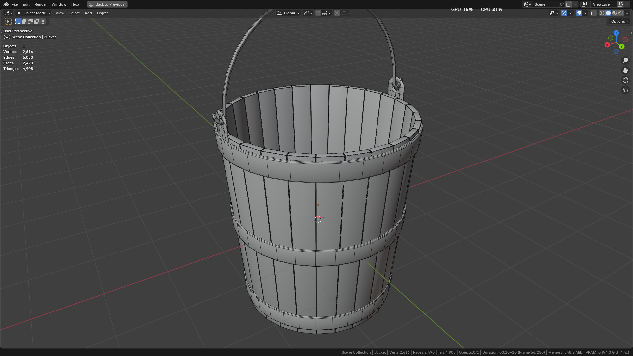
Task: Open the Global transform orientation dropdown
Action: point(288,13)
